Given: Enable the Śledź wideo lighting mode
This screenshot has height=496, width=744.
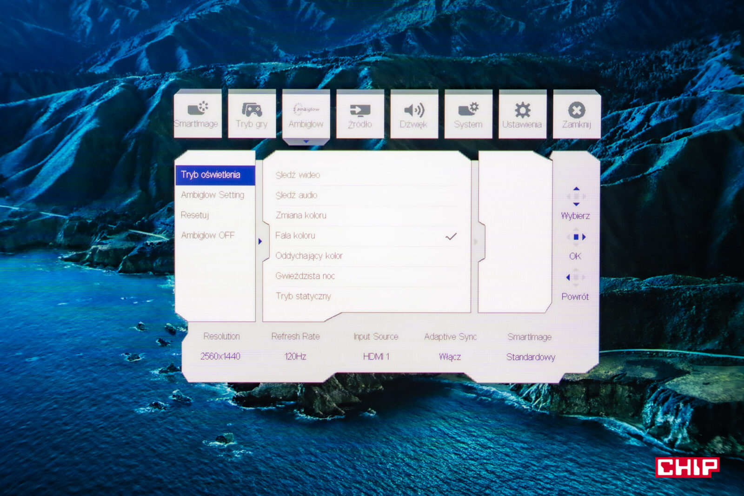Looking at the screenshot, I should (298, 175).
